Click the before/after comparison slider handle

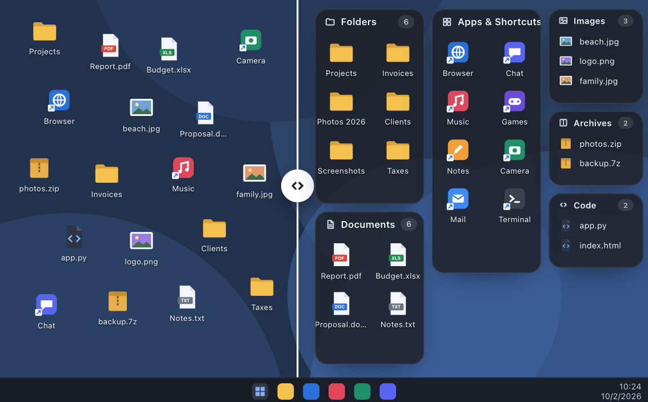pos(297,186)
